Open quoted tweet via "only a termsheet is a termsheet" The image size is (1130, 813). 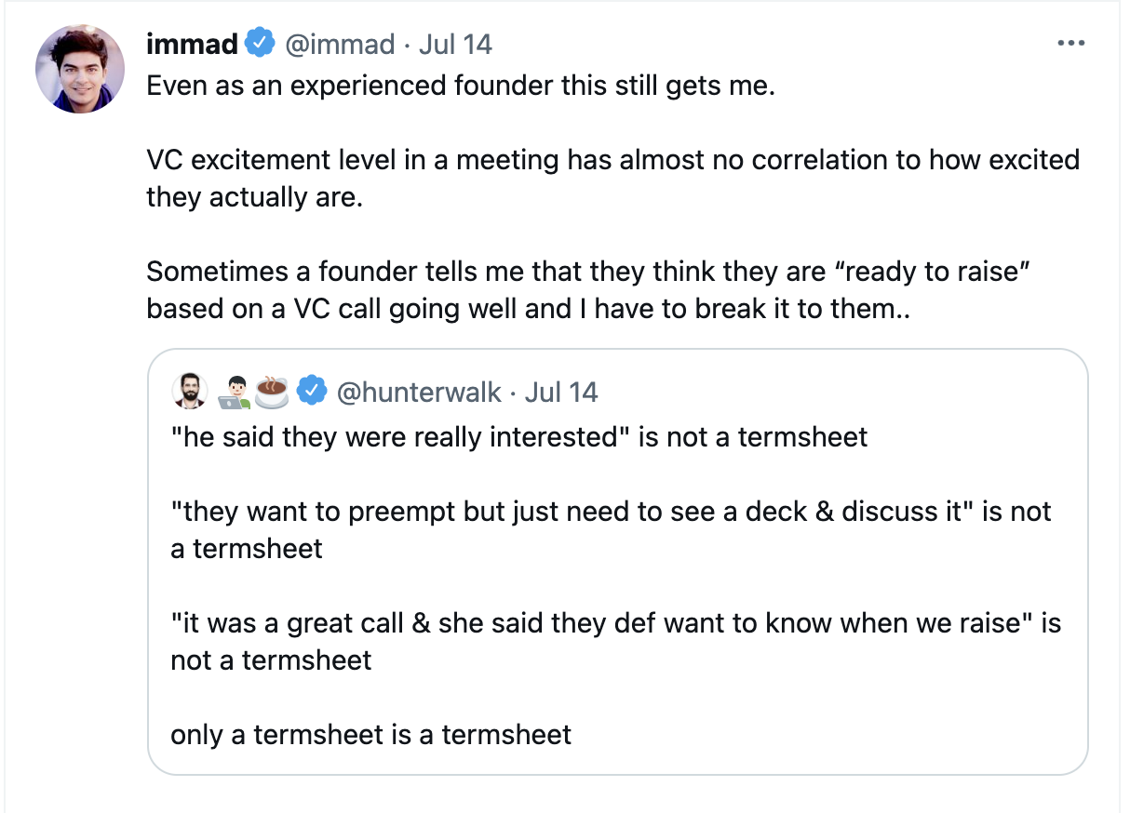(370, 735)
